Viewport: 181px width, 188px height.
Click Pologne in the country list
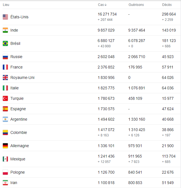pyautogui.click(x=18, y=172)
